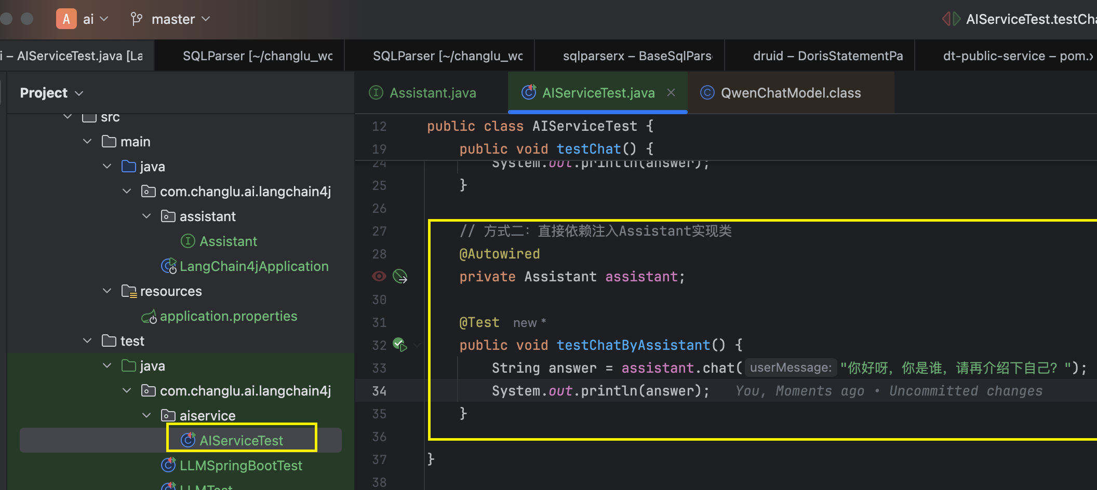Collapse the test folder
Image resolution: width=1097 pixels, height=490 pixels.
tap(87, 341)
